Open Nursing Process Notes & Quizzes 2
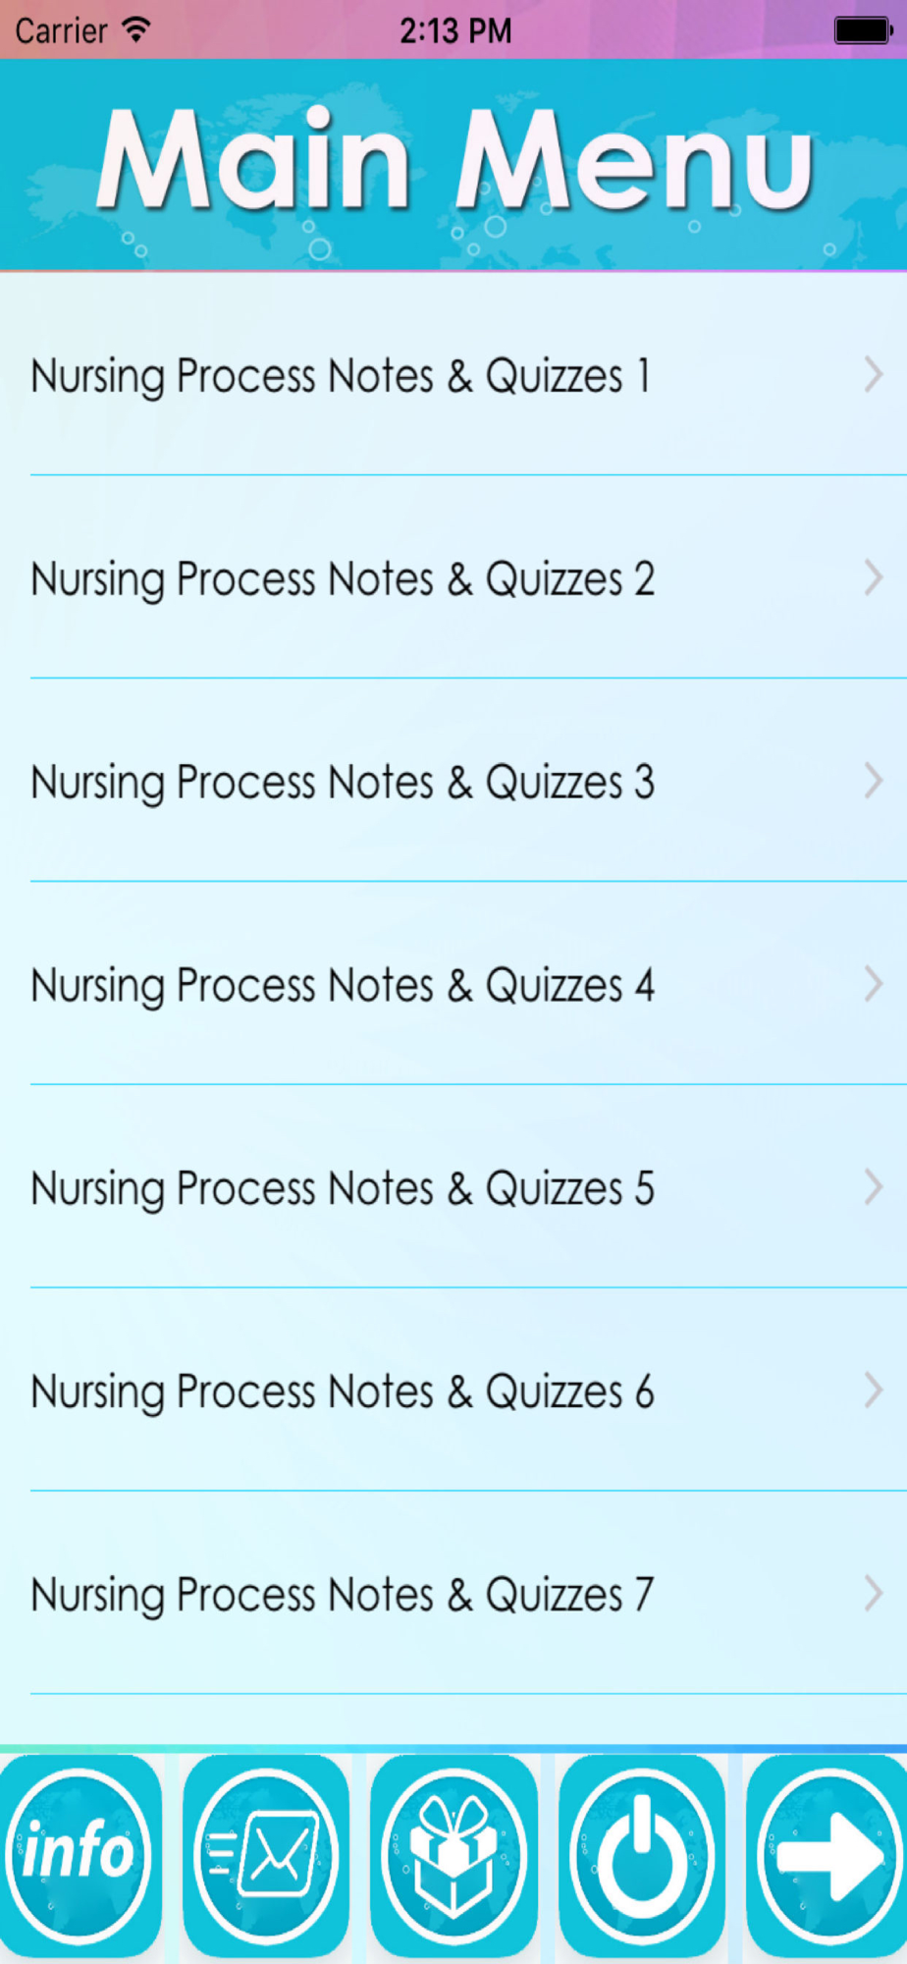 453,578
